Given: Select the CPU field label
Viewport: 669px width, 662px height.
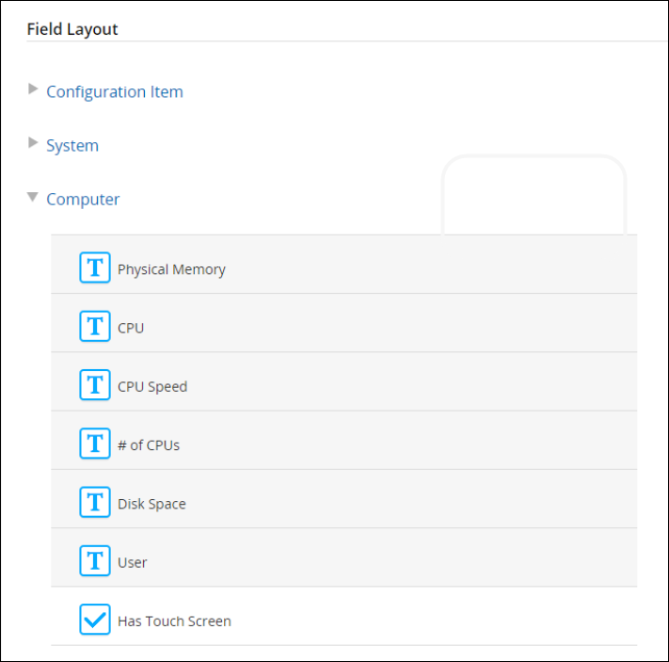Looking at the screenshot, I should tap(131, 328).
